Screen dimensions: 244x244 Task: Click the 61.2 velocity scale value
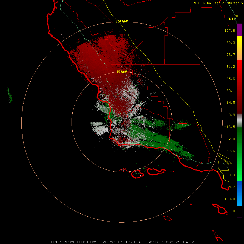231,67
